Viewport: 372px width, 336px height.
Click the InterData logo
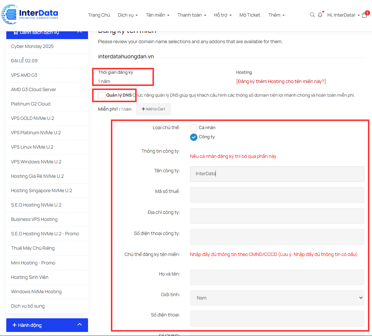click(30, 14)
